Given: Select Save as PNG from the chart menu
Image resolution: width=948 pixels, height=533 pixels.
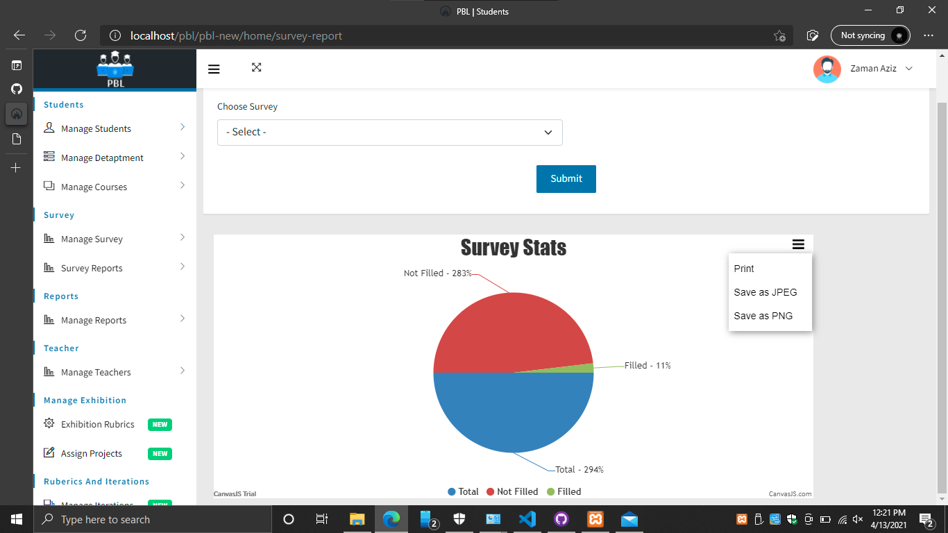Looking at the screenshot, I should 762,316.
